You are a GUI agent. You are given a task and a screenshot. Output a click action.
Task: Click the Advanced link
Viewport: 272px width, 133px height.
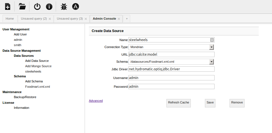(96, 101)
